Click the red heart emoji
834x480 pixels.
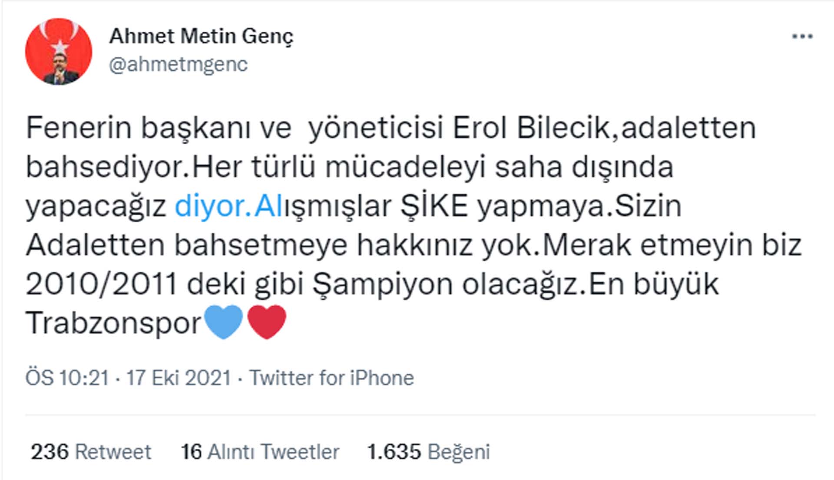click(266, 321)
